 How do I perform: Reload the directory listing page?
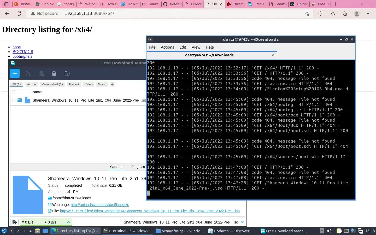click(19, 14)
